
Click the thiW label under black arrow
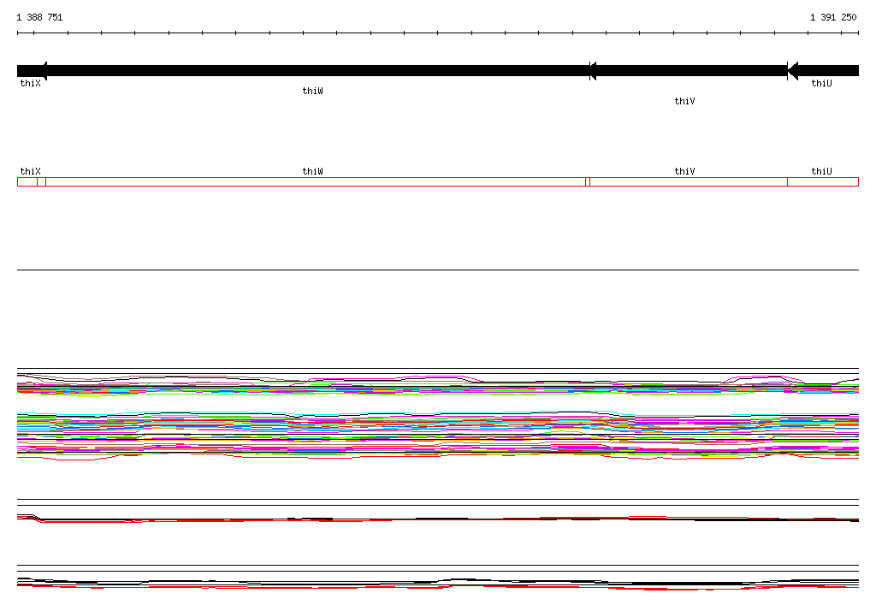312,91
